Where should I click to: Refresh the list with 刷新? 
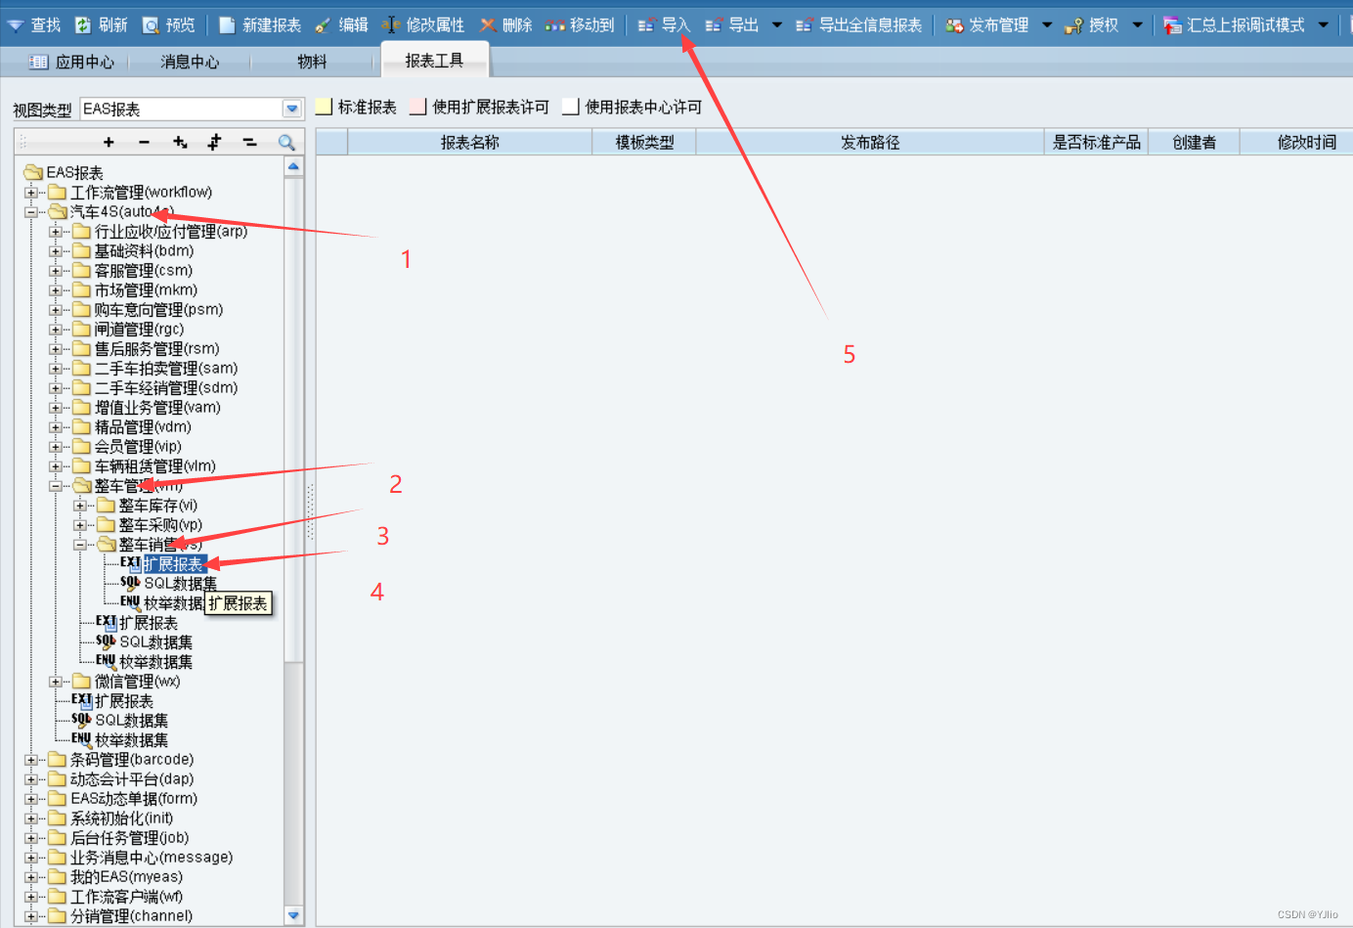click(102, 25)
